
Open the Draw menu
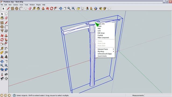(21, 5)
